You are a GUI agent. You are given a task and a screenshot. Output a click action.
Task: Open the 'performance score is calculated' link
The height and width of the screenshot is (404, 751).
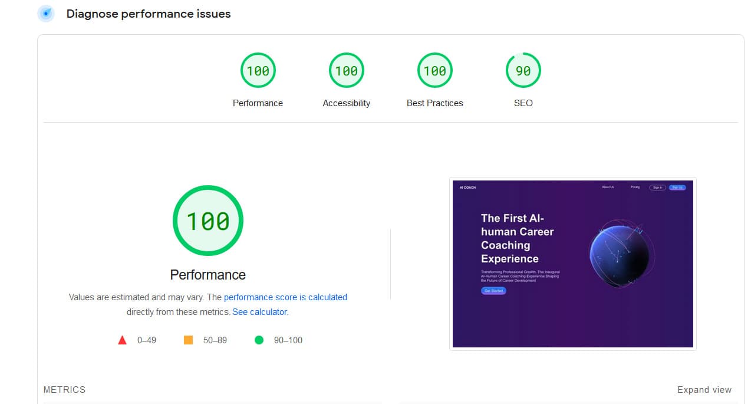[285, 297]
